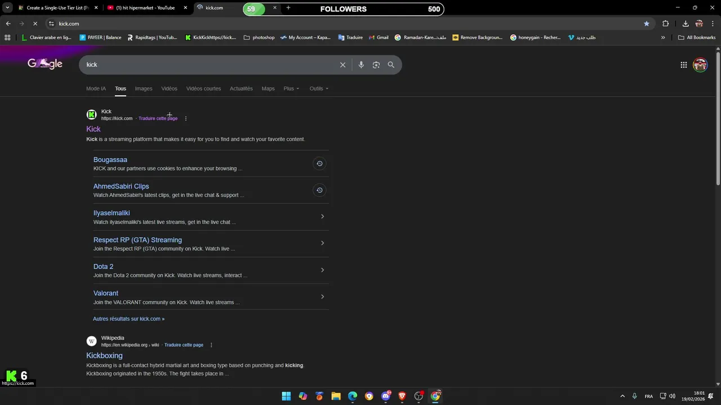Image resolution: width=721 pixels, height=405 pixels.
Task: Open the three-dot options for the Kick result
Action: tap(185, 119)
